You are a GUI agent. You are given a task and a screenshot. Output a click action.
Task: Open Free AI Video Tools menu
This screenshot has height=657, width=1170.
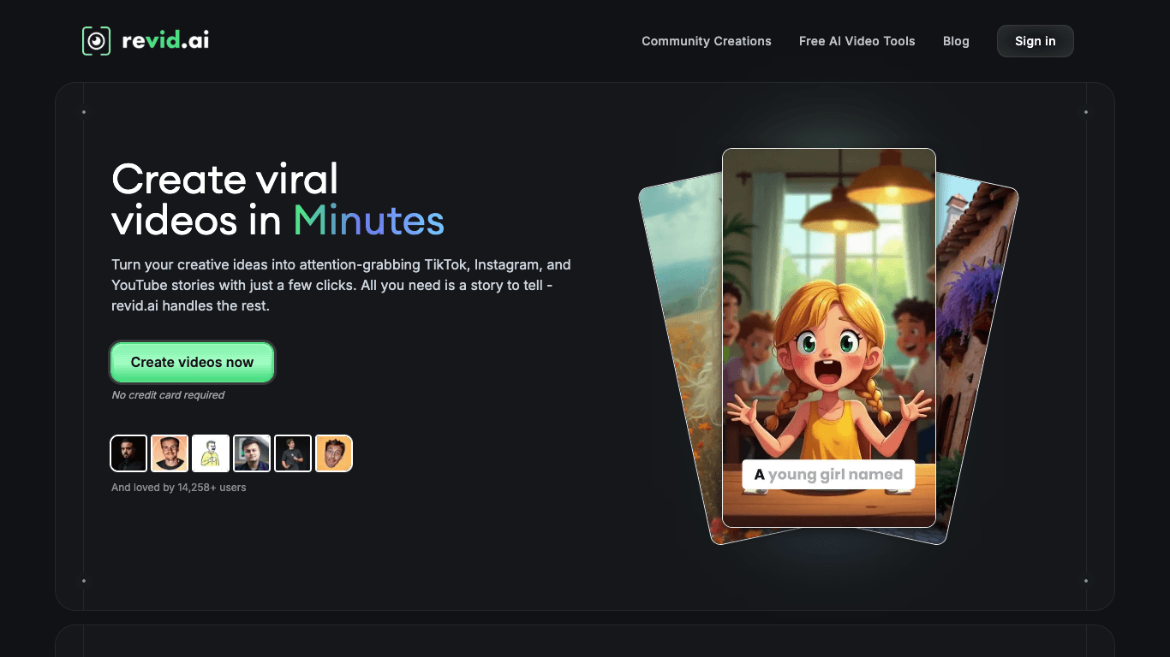857,41
